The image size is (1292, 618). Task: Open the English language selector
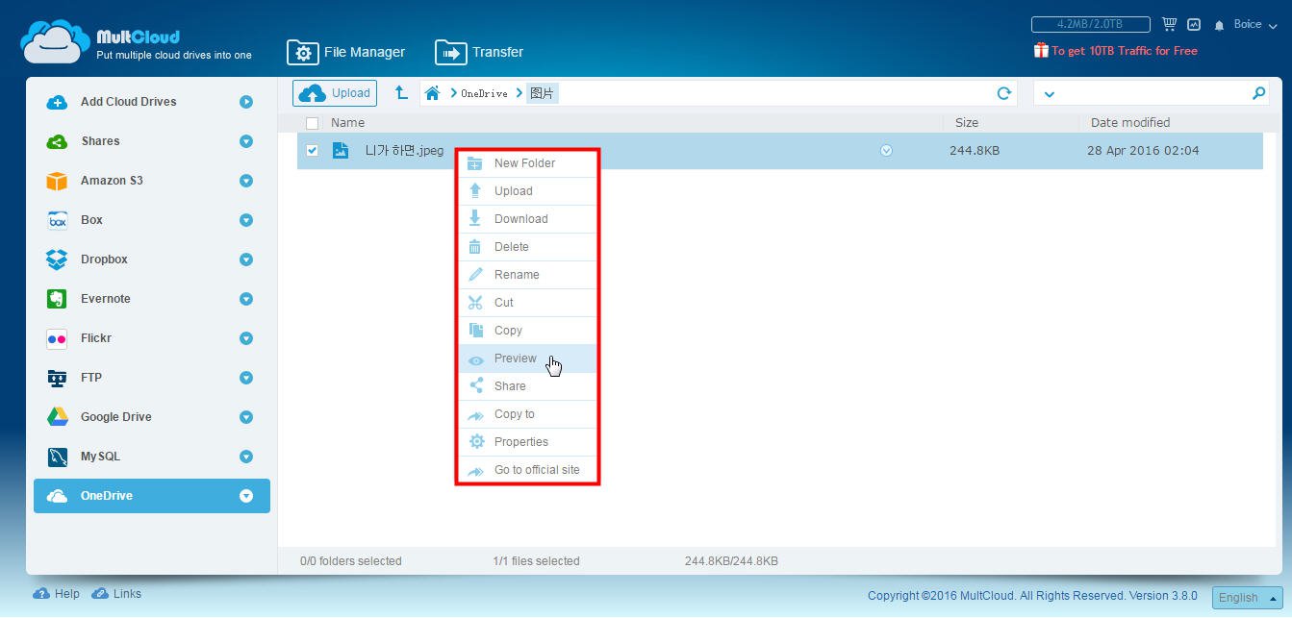click(x=1247, y=598)
